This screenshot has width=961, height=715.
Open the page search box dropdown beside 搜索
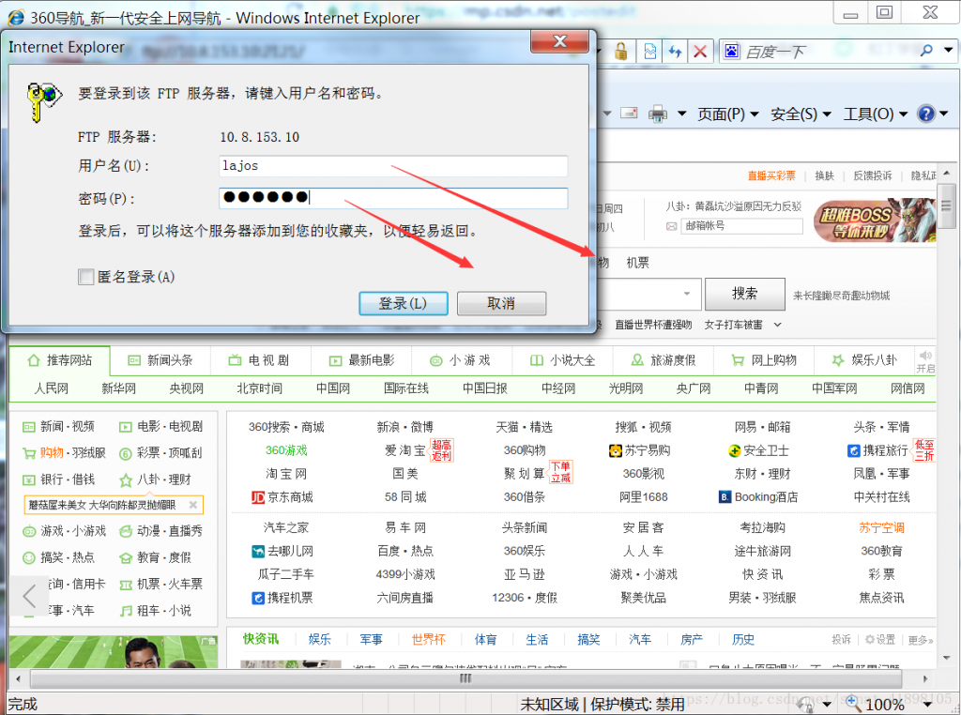tap(687, 294)
